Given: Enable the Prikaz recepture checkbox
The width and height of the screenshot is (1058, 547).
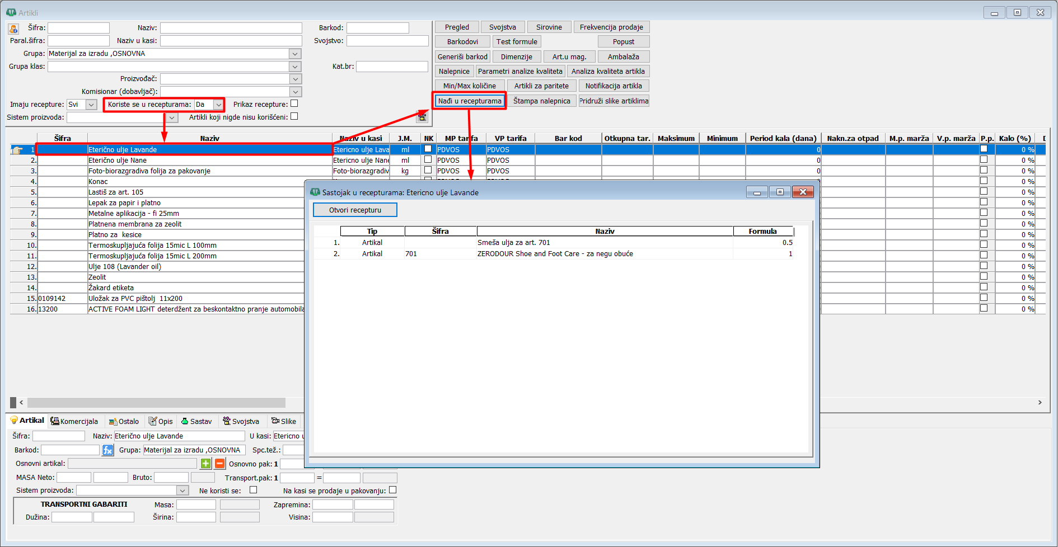Looking at the screenshot, I should [x=294, y=103].
